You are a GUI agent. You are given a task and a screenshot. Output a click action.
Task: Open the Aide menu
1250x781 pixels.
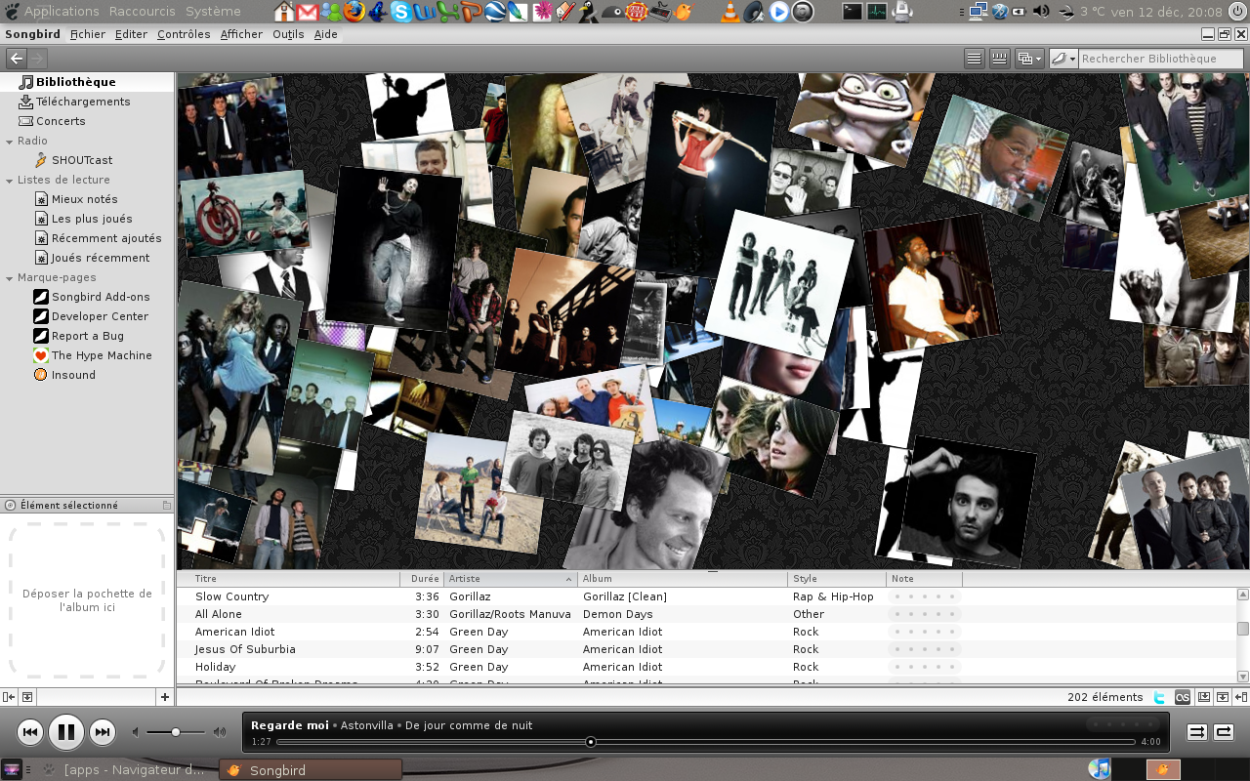325,34
